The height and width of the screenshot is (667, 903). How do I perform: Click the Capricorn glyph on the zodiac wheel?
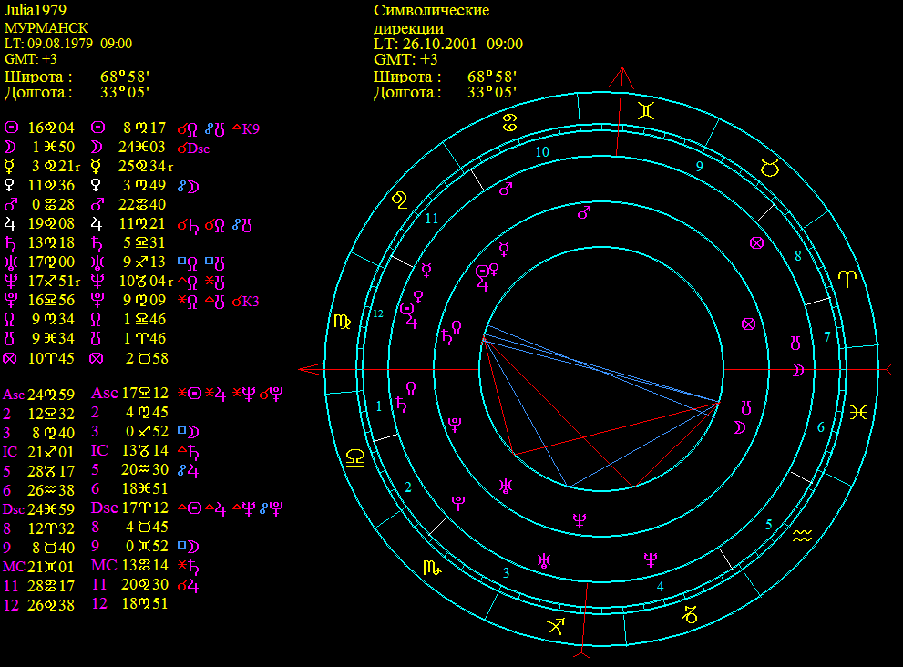tap(690, 614)
